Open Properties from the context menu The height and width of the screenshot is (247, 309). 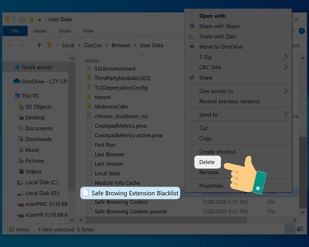coord(211,186)
